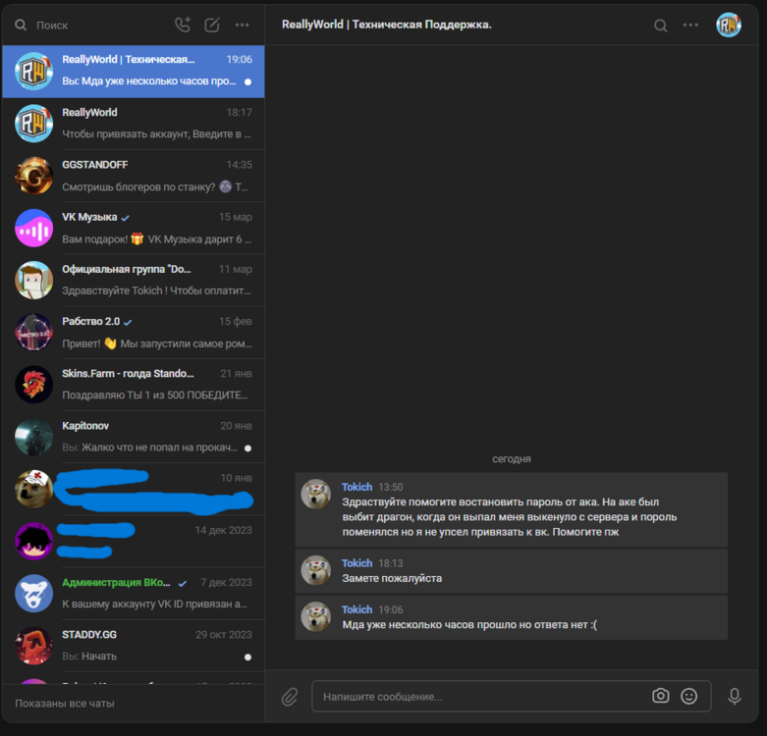Screen dimensions: 767x736
Task: Click chat header title ReallyWorld | Техническая Поддержка.
Action: click(386, 25)
